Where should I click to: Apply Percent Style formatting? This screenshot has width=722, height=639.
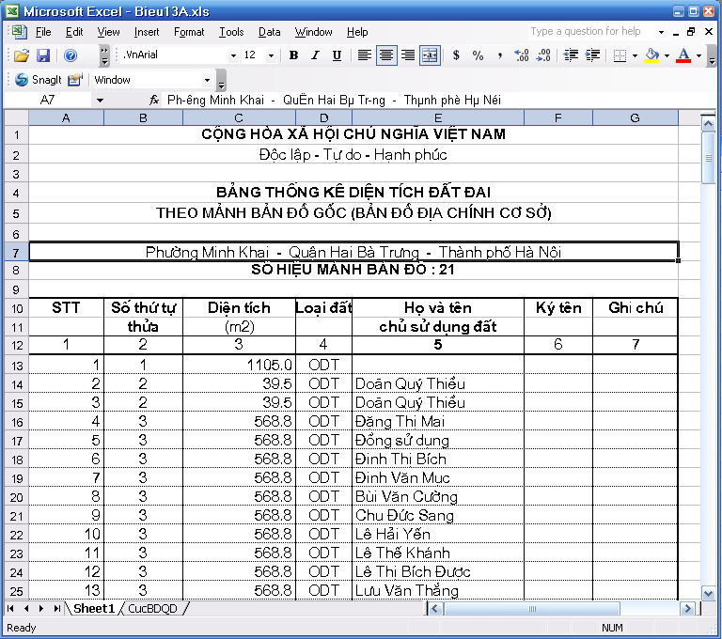pos(478,55)
